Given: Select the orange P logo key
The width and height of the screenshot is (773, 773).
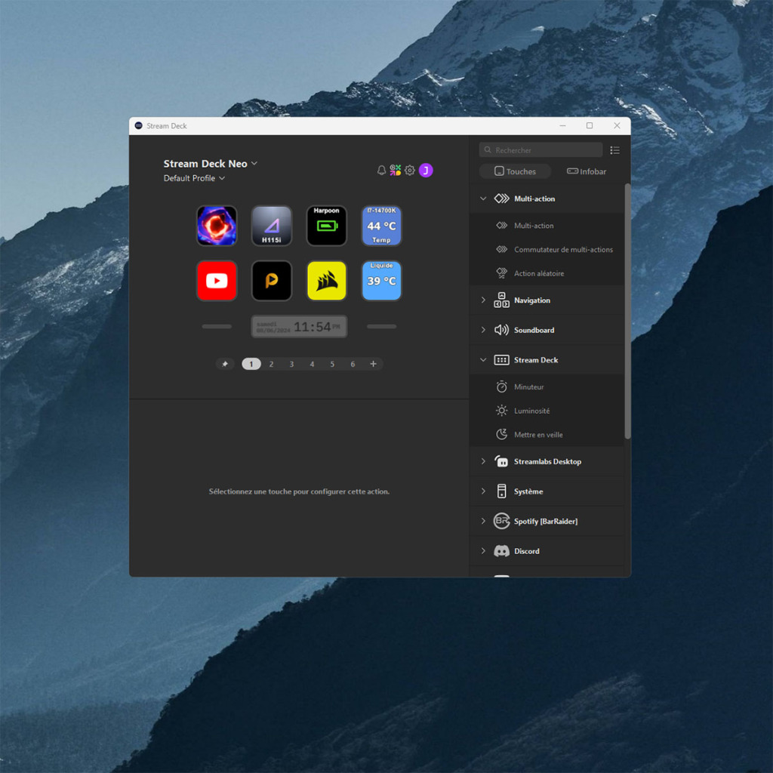Looking at the screenshot, I should [x=272, y=281].
